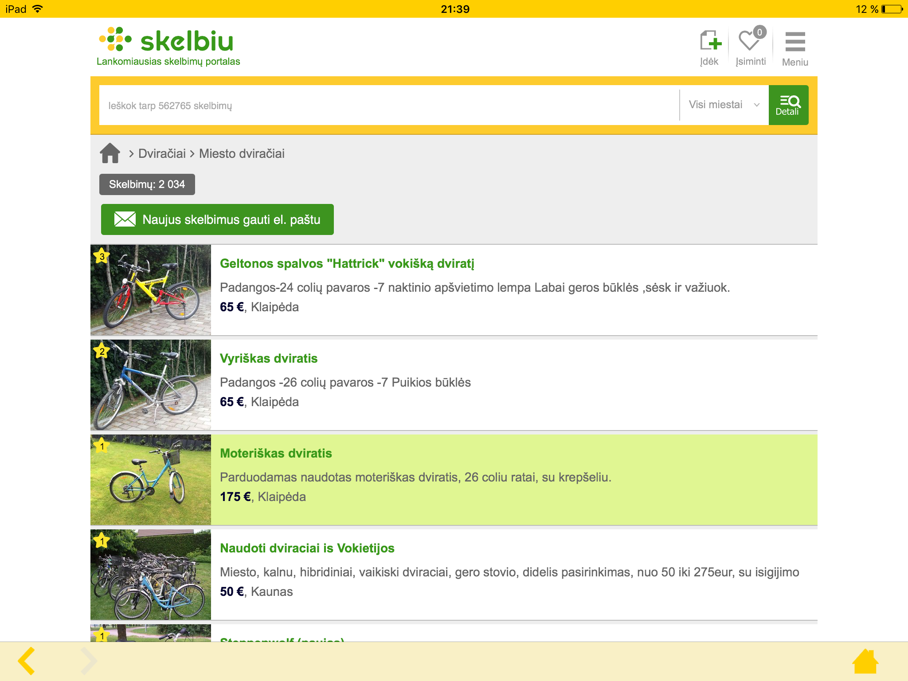
Task: Click the envelope icon on the subscription button
Action: [125, 219]
